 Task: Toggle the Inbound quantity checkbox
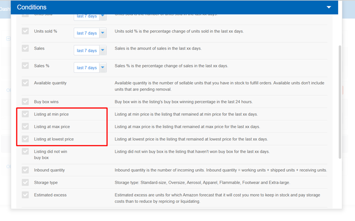[x=25, y=170]
